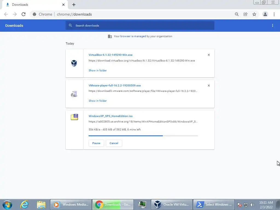The width and height of the screenshot is (280, 210).
Task: Open the Downloads page more actions menu
Action: 273,25
